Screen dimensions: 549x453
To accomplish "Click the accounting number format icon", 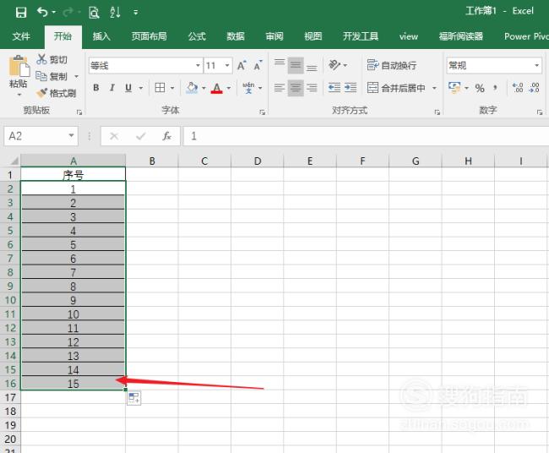I will (454, 88).
